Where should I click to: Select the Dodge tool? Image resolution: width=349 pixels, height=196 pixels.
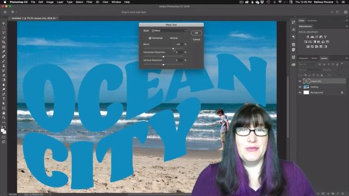(x=4, y=89)
